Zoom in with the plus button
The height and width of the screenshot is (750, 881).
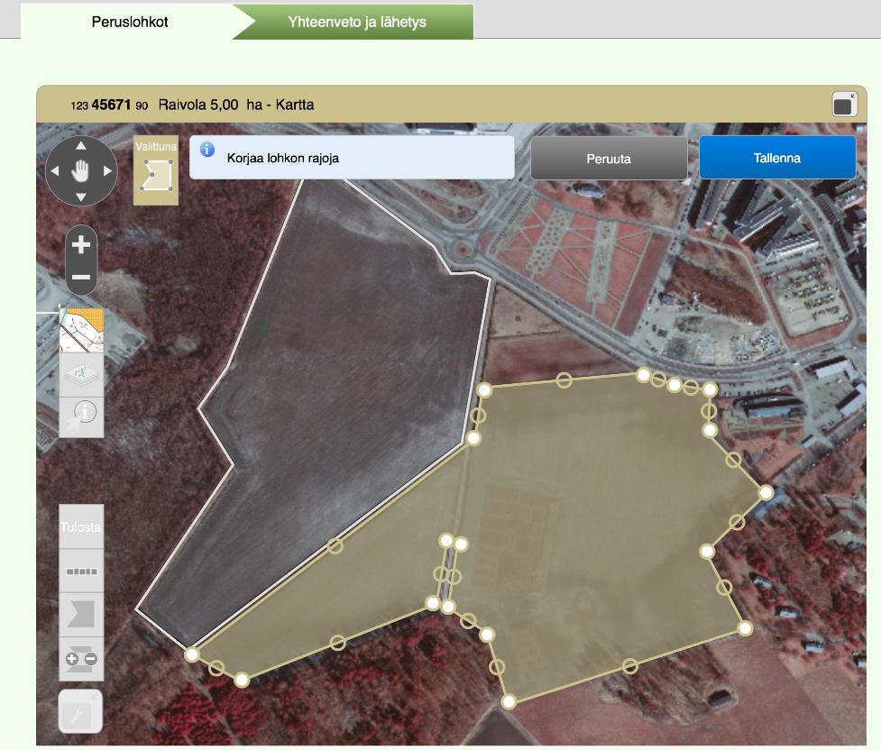pos(81,244)
